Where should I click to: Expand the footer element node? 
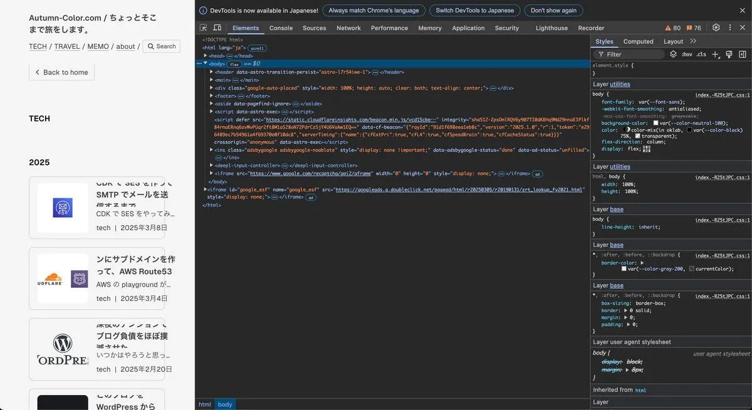pyautogui.click(x=211, y=96)
